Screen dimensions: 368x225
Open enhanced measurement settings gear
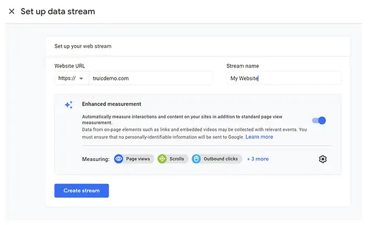tap(322, 159)
